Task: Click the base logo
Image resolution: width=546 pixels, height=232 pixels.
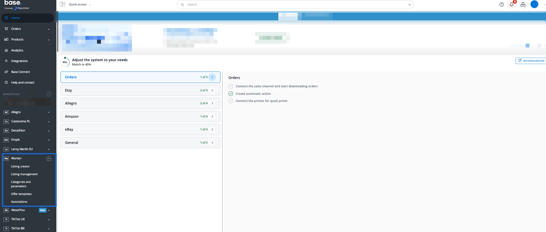Action: (x=13, y=3)
